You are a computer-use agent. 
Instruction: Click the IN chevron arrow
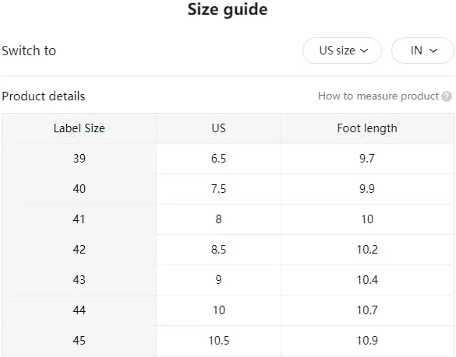tap(433, 51)
